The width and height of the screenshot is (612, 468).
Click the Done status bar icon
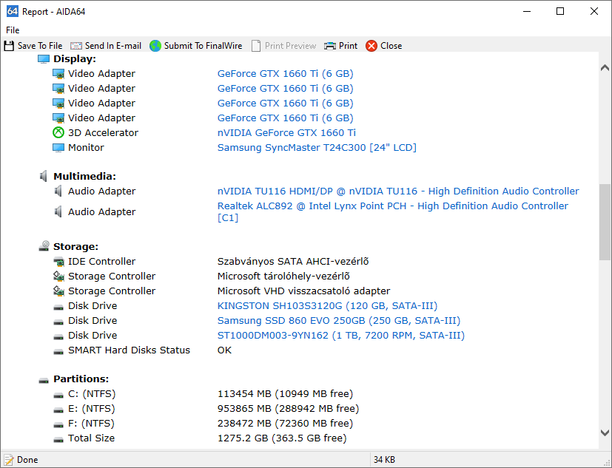pyautogui.click(x=9, y=460)
